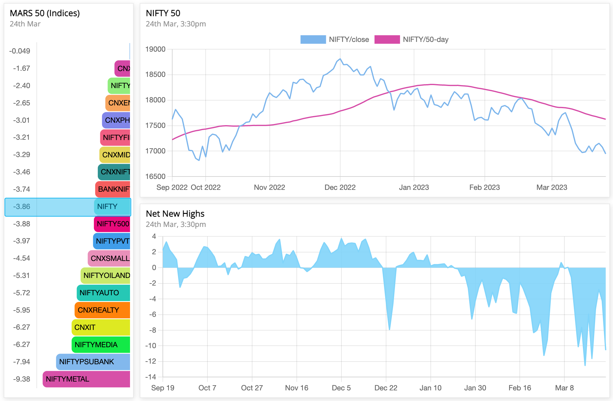
Task: Click the Jan 30 label on Net New Highs
Action: pyautogui.click(x=475, y=388)
